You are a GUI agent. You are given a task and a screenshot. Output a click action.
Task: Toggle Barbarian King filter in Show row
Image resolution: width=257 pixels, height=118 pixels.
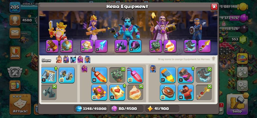[59, 59]
